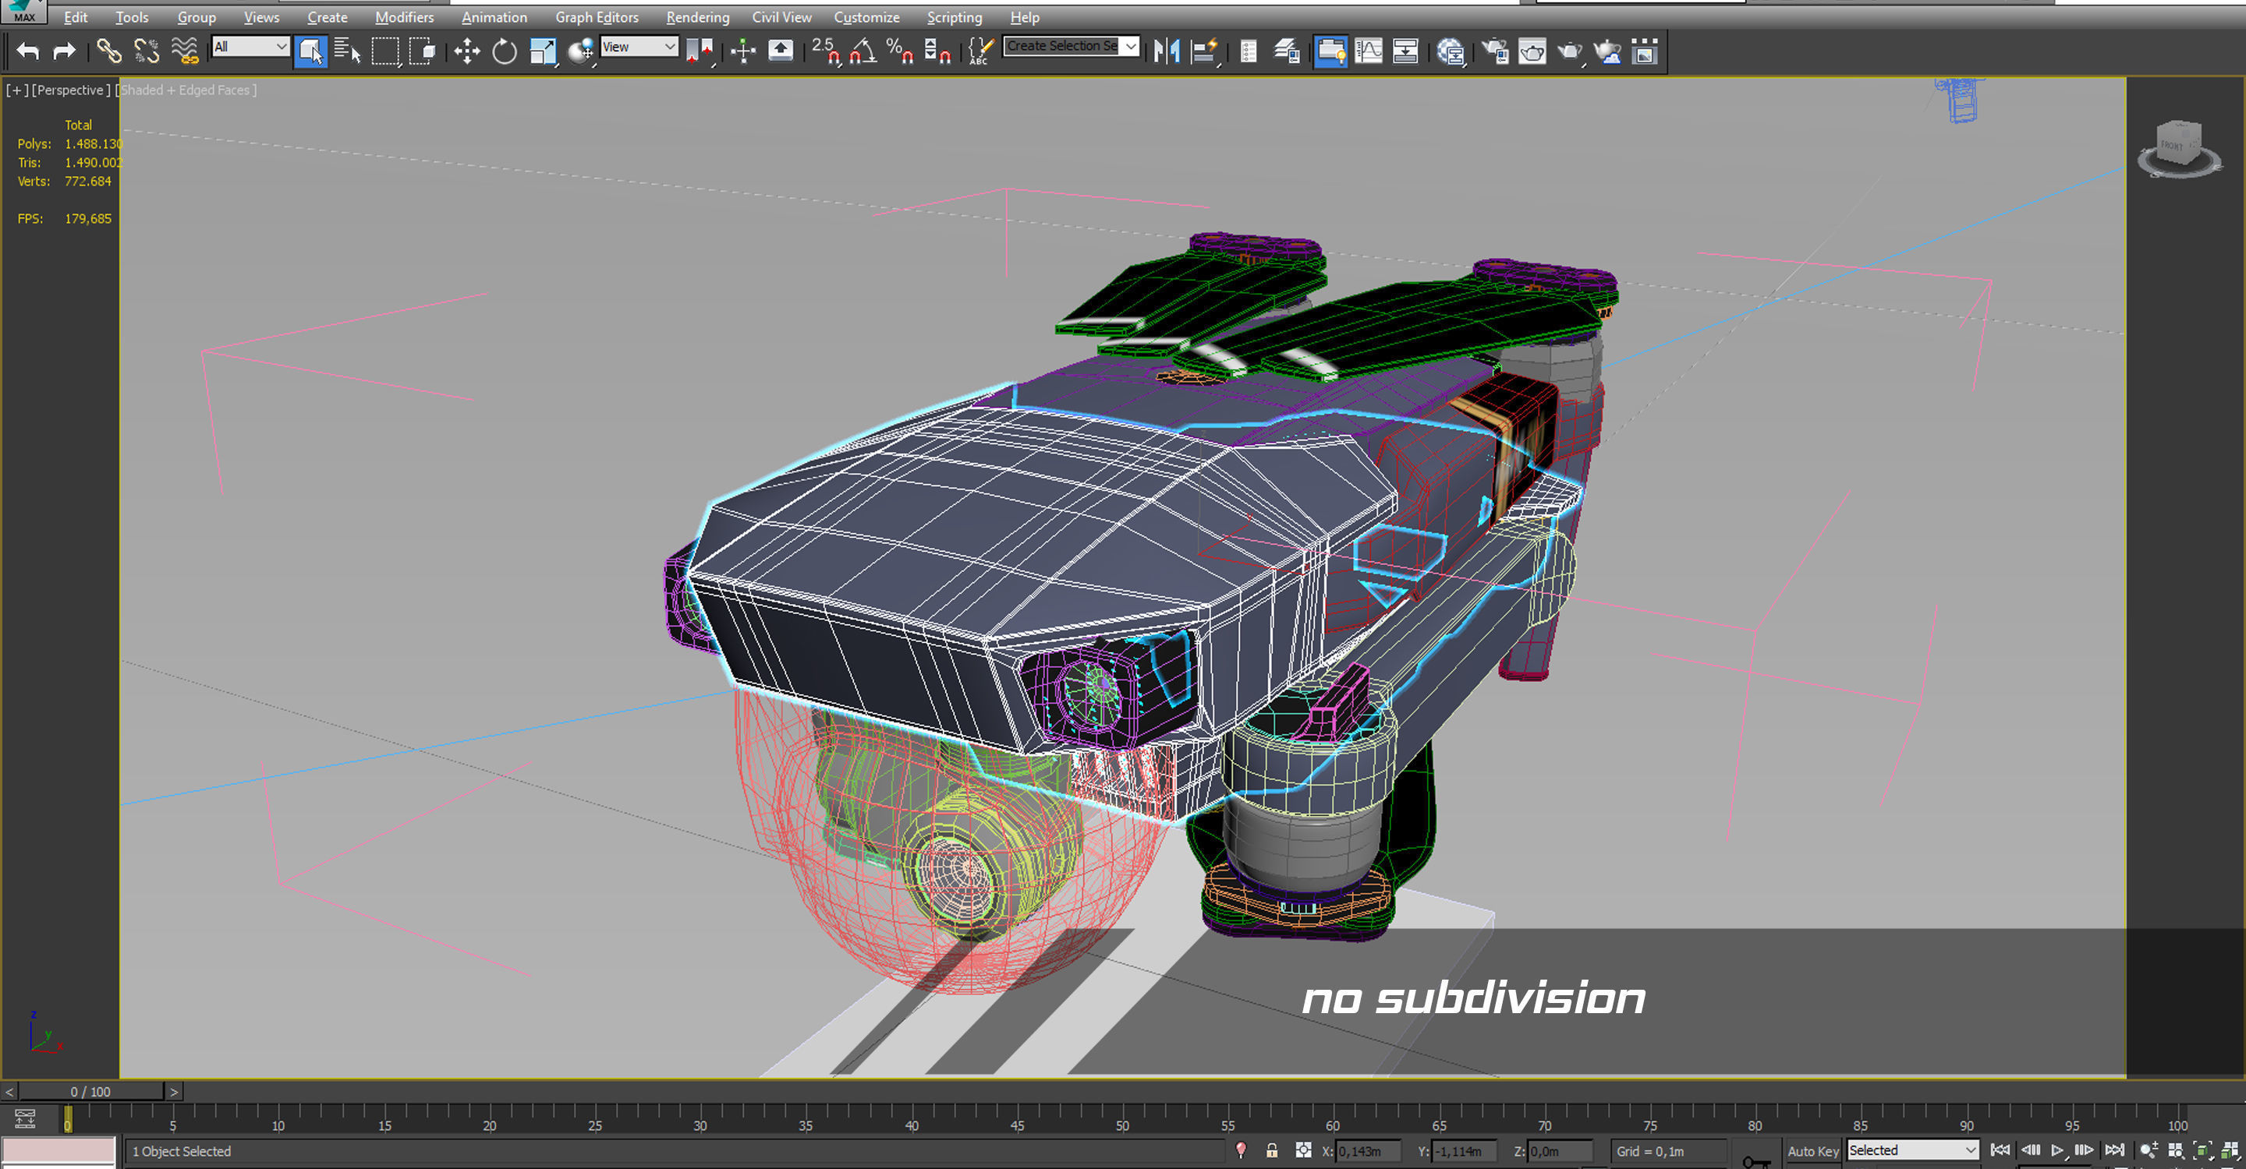Select the Select and Move tool

[x=466, y=51]
